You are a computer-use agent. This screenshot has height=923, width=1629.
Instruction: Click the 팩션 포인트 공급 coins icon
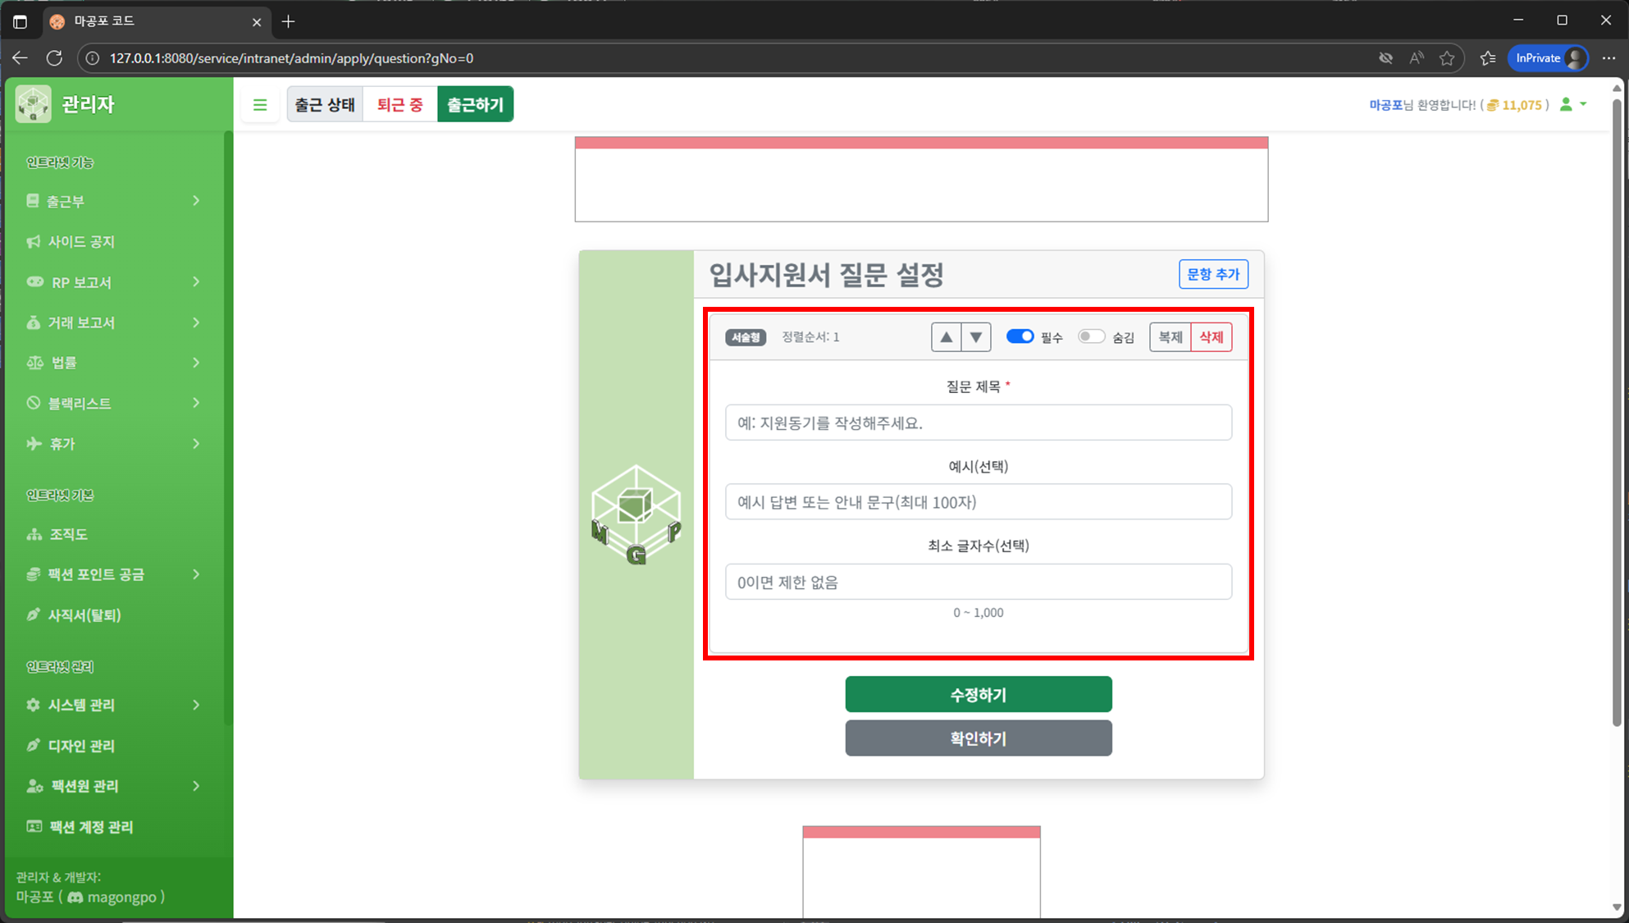click(34, 574)
